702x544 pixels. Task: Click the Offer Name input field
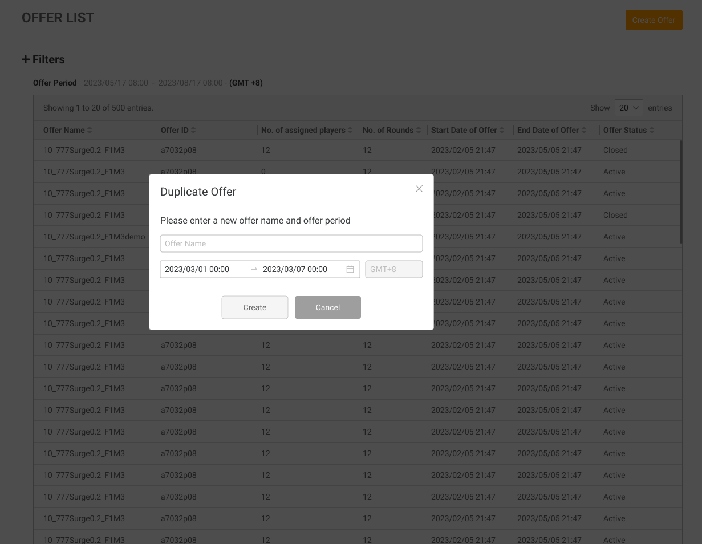point(291,243)
